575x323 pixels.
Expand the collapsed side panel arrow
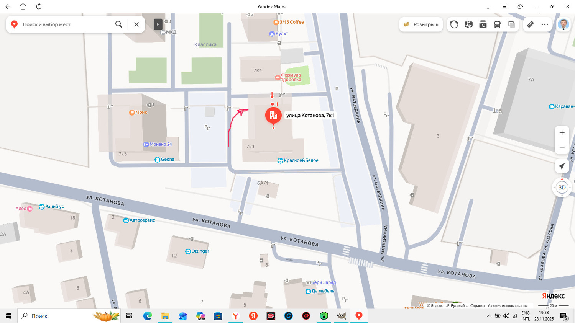click(x=158, y=24)
